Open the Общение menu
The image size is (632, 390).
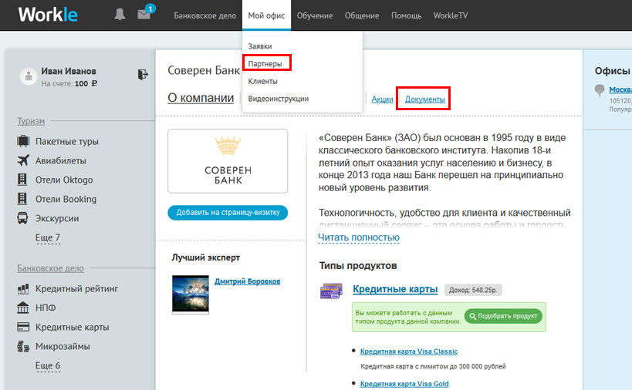(x=362, y=15)
